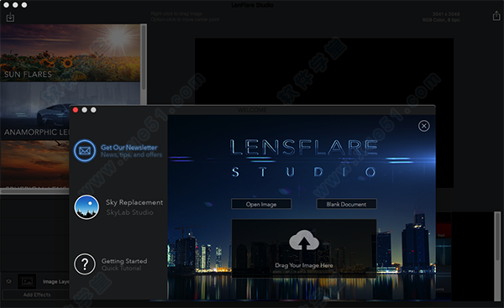Click the import icon at top left

pyautogui.click(x=10, y=18)
